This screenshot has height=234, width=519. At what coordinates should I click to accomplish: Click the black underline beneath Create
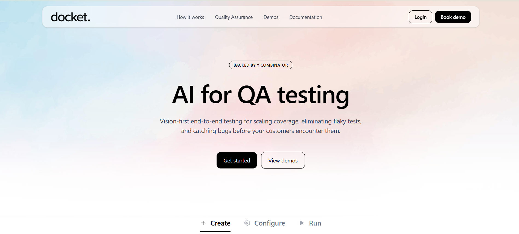pos(215,231)
